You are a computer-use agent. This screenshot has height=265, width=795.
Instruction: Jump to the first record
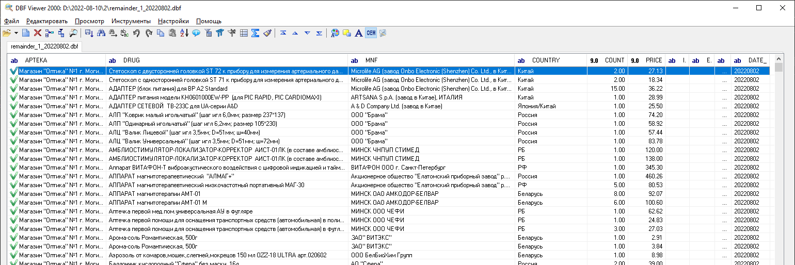coord(283,33)
